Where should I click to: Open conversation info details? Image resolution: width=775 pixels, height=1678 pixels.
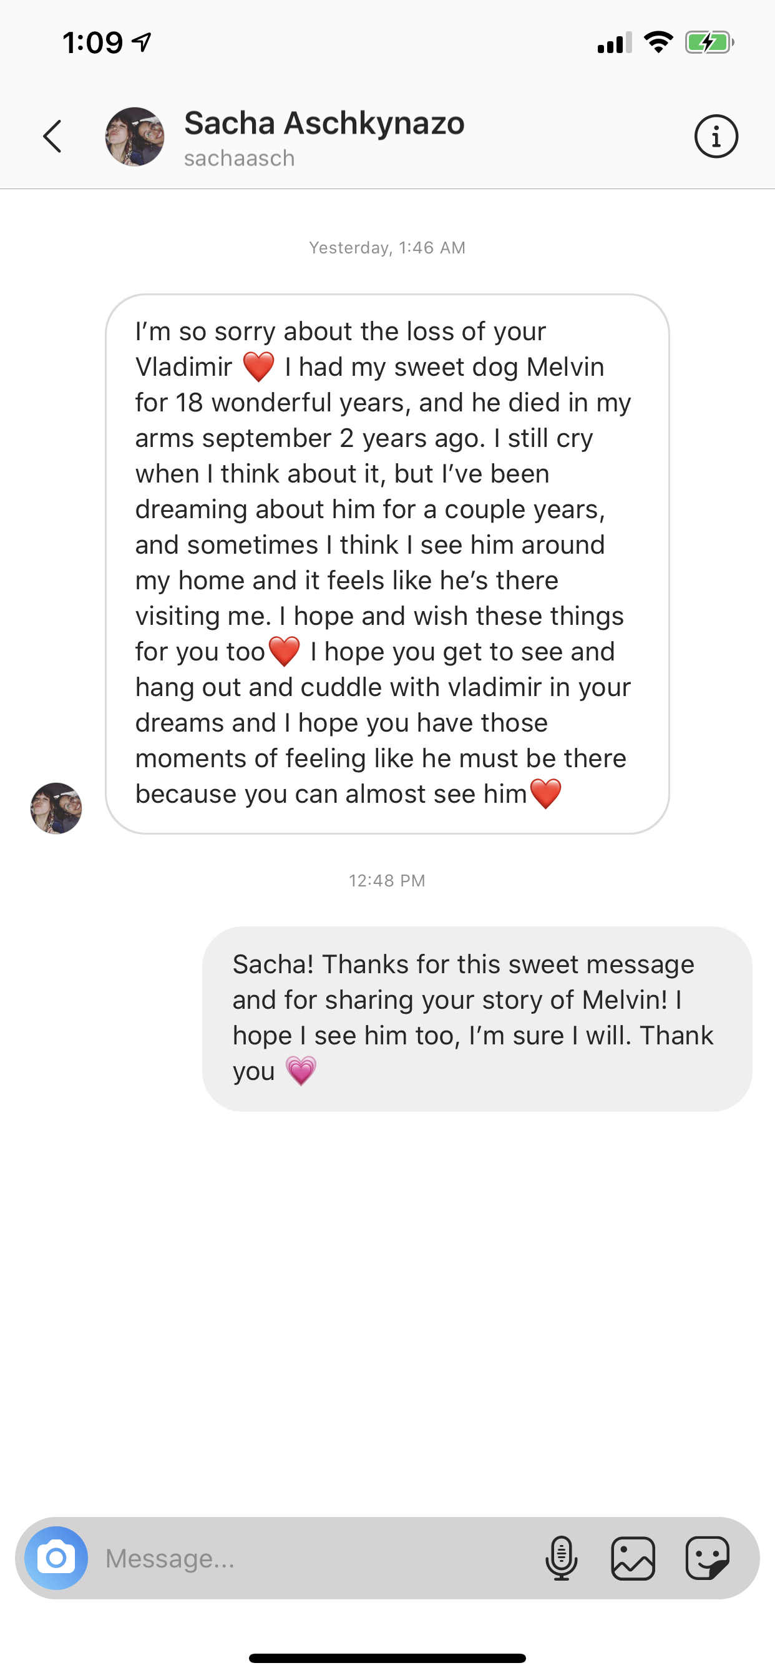point(716,137)
